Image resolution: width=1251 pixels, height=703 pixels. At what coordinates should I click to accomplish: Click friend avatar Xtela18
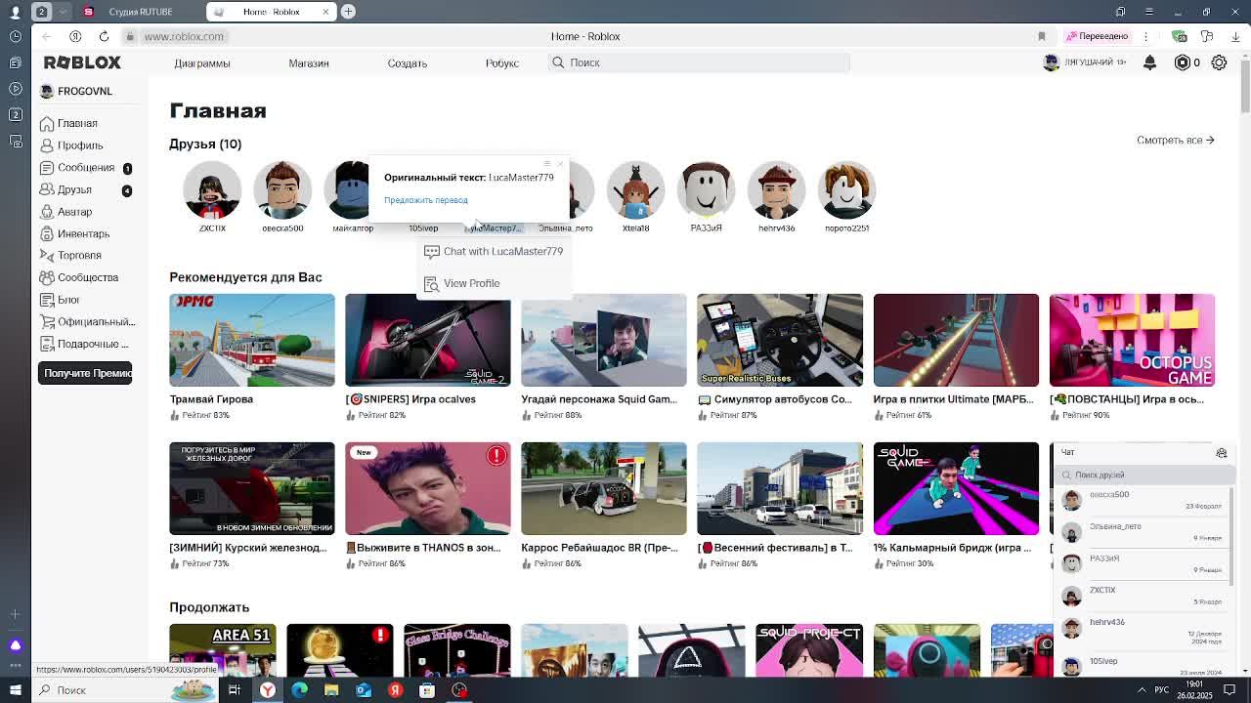(635, 190)
